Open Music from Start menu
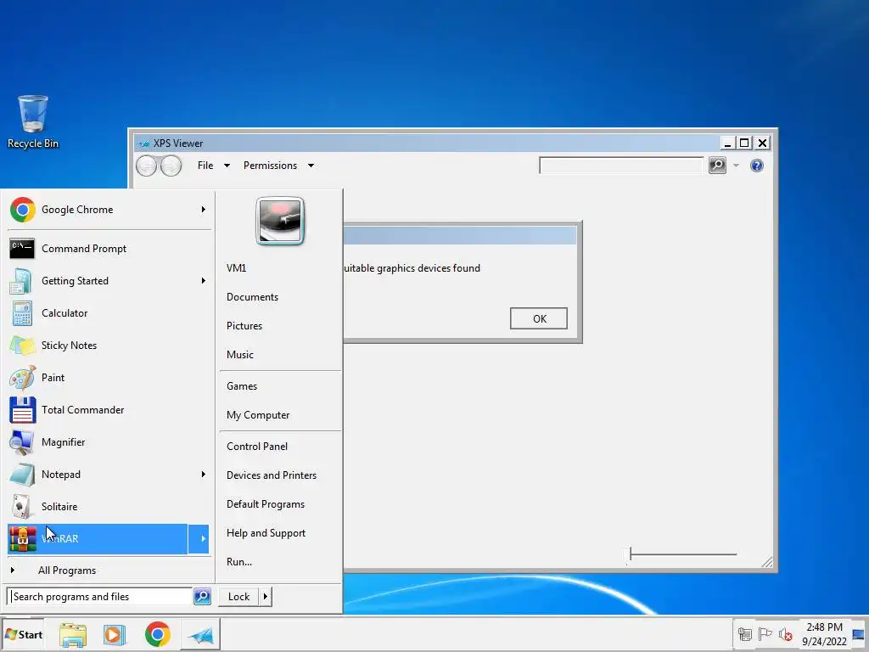 click(x=240, y=355)
